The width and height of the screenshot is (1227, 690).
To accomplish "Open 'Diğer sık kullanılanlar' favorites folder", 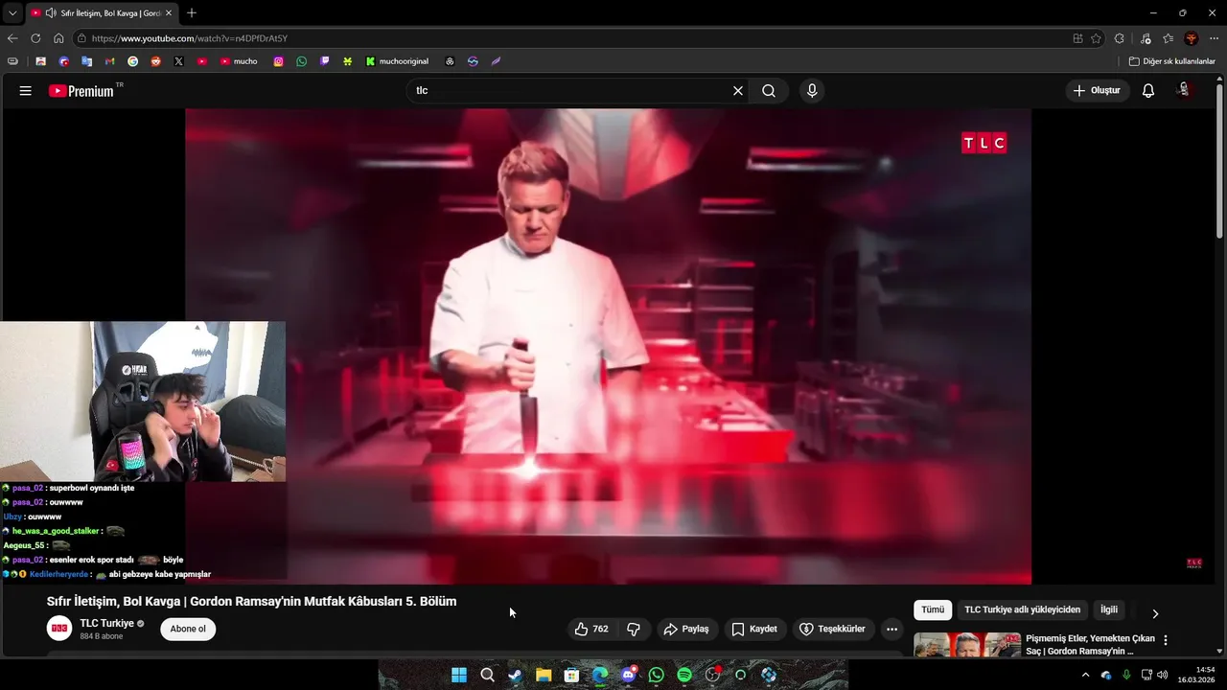I will click(1171, 61).
